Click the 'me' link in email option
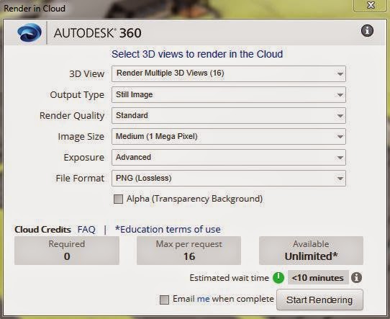Viewport: 390px width, 319px height. 203,299
